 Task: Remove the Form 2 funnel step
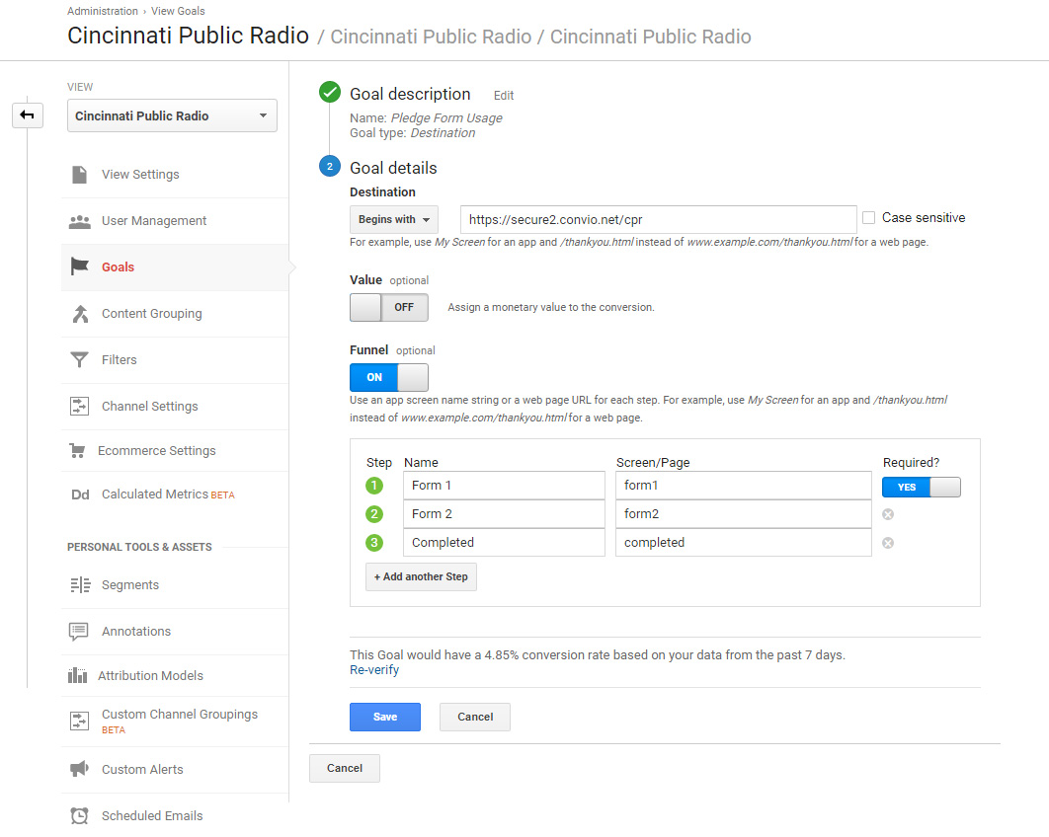click(x=888, y=515)
